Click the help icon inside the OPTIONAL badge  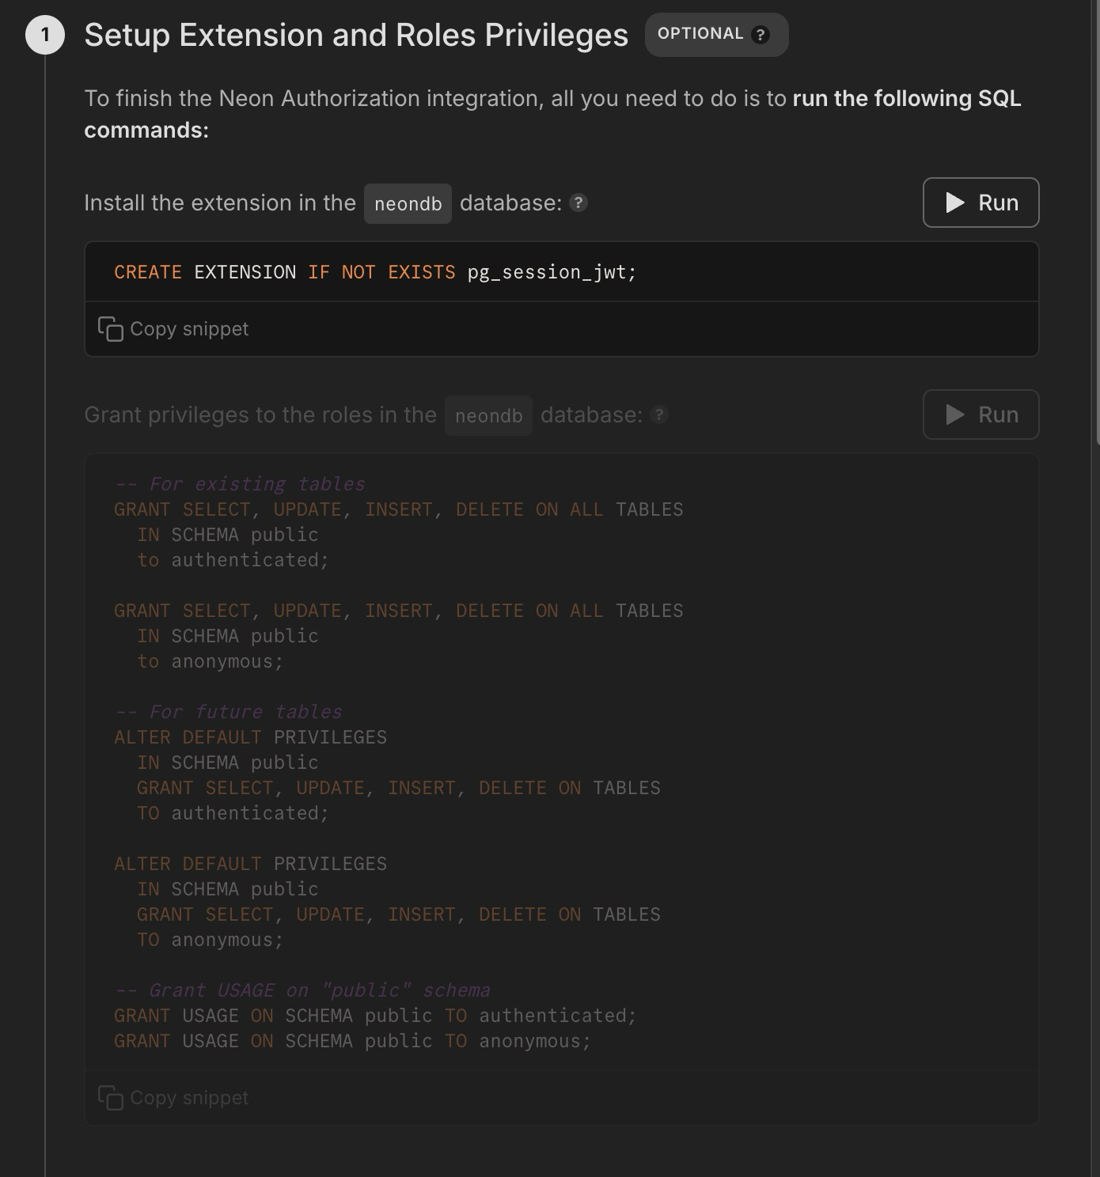pos(761,35)
